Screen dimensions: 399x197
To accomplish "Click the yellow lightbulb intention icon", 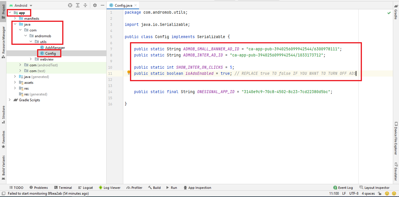I will tap(128, 73).
